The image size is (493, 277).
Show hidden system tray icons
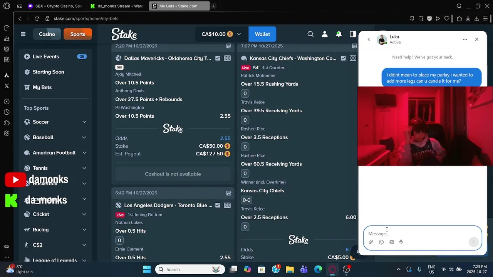pyautogui.click(x=399, y=269)
